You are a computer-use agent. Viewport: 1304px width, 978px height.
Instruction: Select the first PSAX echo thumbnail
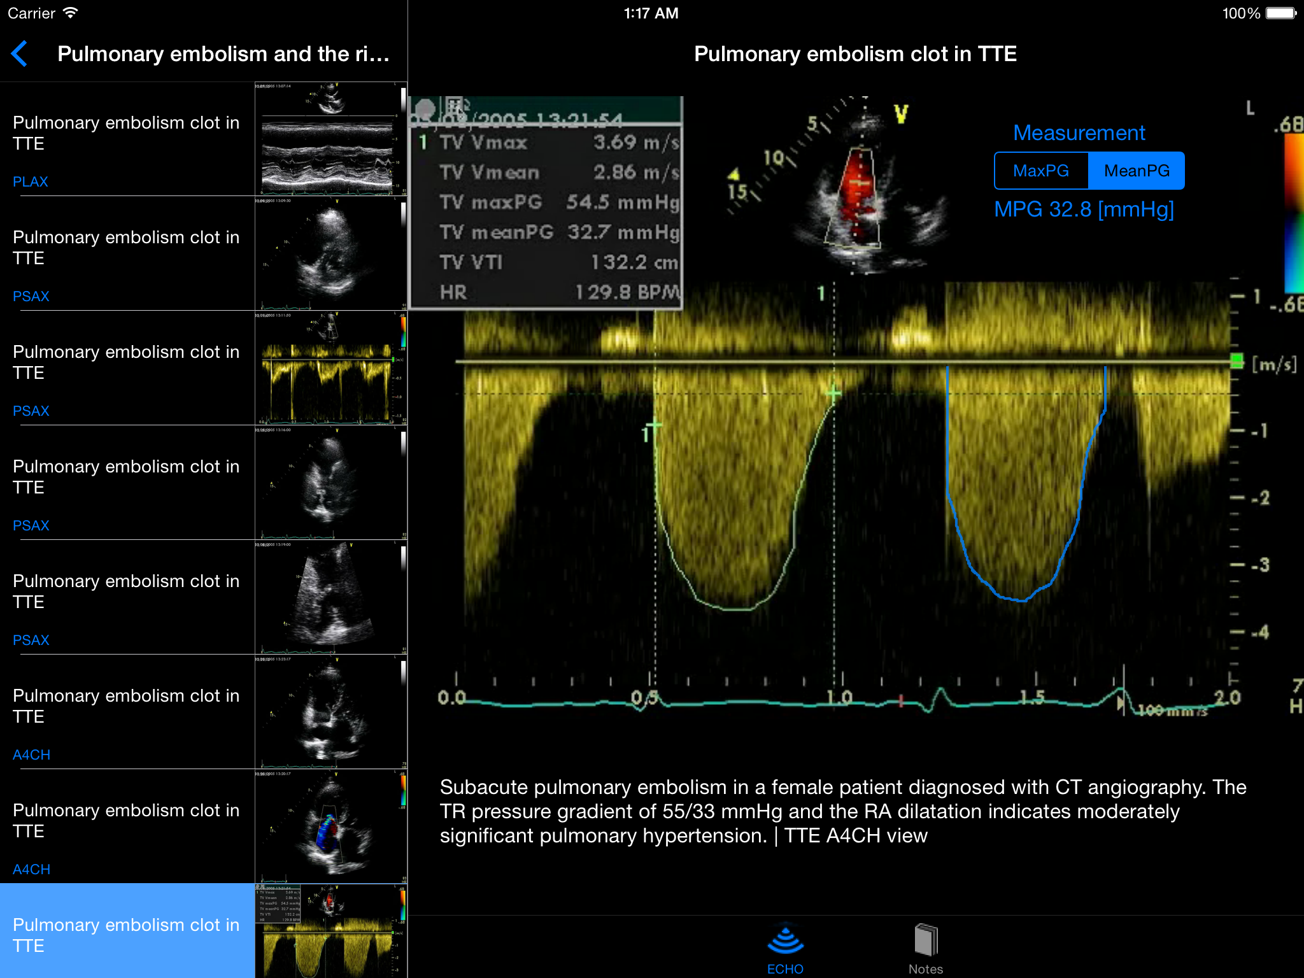coord(330,253)
